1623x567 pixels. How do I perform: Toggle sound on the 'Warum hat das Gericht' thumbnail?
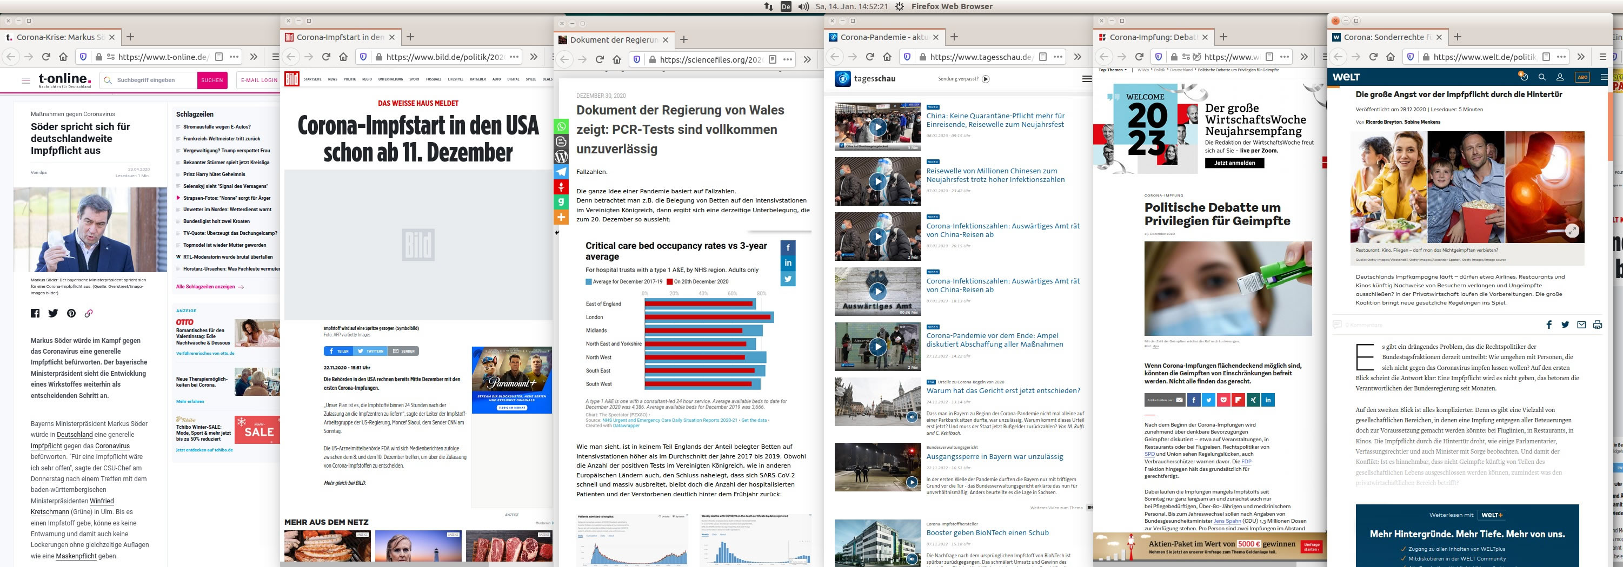(x=912, y=416)
